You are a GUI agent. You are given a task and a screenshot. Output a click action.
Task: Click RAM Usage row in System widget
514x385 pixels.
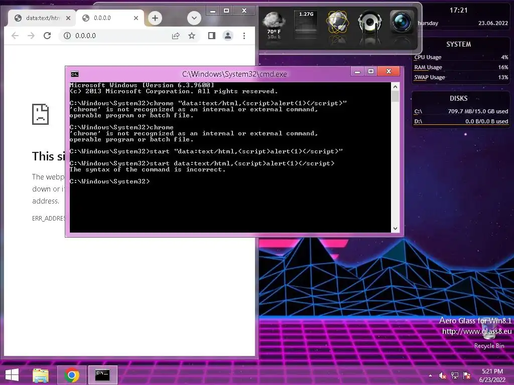(x=461, y=68)
